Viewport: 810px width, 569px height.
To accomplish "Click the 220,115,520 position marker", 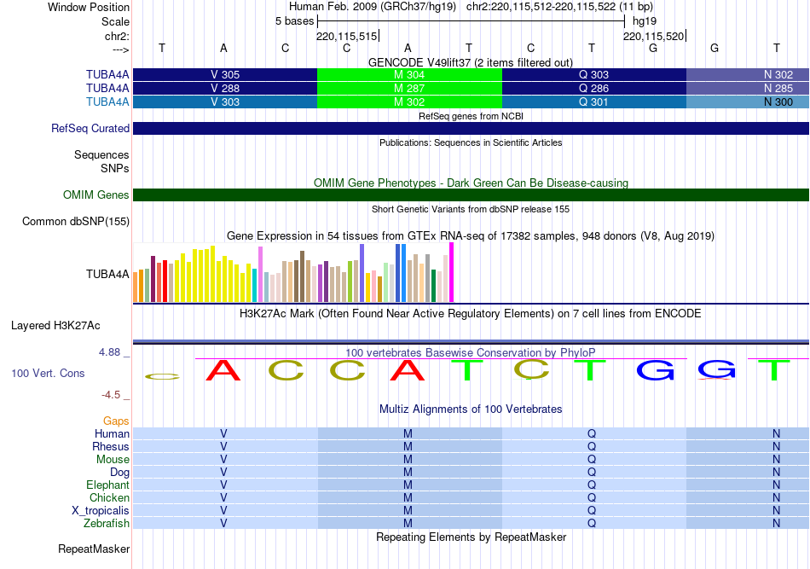I will pyautogui.click(x=654, y=36).
